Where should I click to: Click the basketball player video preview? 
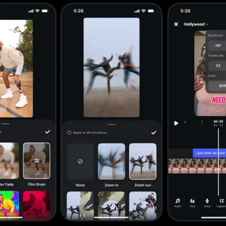pyautogui.click(x=16, y=68)
